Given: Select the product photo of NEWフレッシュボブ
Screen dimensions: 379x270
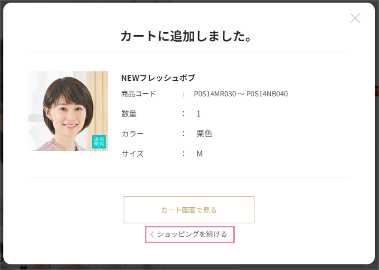Looking at the screenshot, I should (x=68, y=110).
